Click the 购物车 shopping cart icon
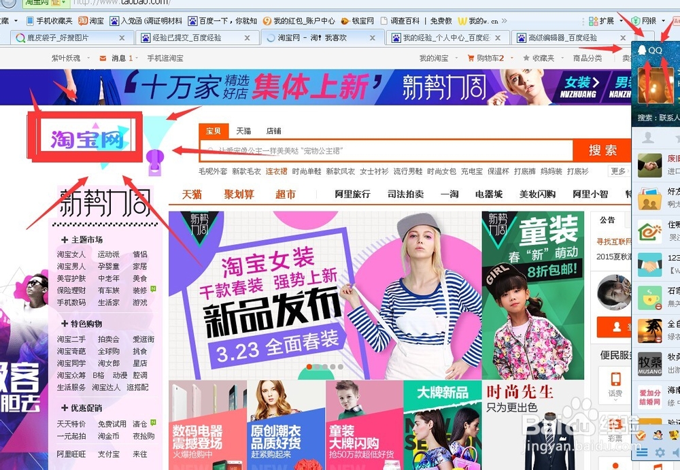680x470 pixels. tap(471, 58)
